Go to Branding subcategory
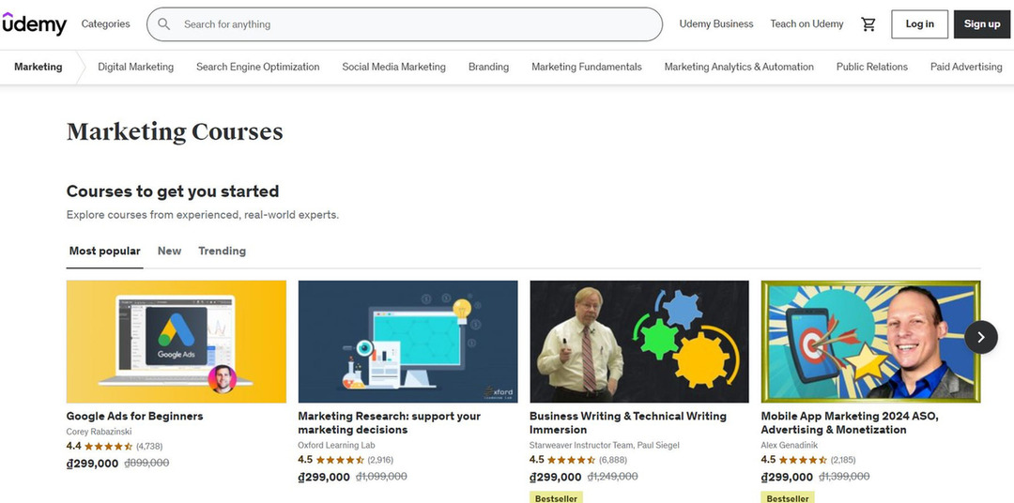Viewport: 1014px width, 503px height. click(488, 67)
